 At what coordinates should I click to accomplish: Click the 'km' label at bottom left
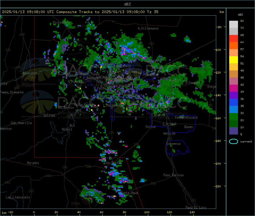[4, 213]
